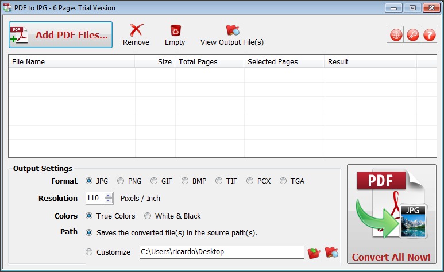This screenshot has height=272, width=444.
Task: Select BMP format
Action: tap(194, 181)
